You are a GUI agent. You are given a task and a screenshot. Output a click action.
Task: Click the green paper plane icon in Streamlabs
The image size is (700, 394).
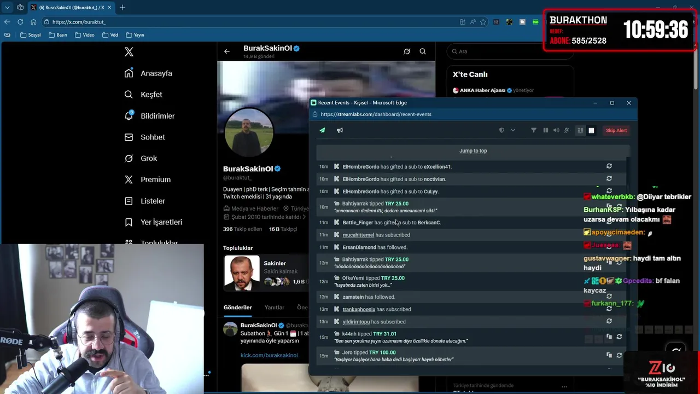pyautogui.click(x=322, y=130)
